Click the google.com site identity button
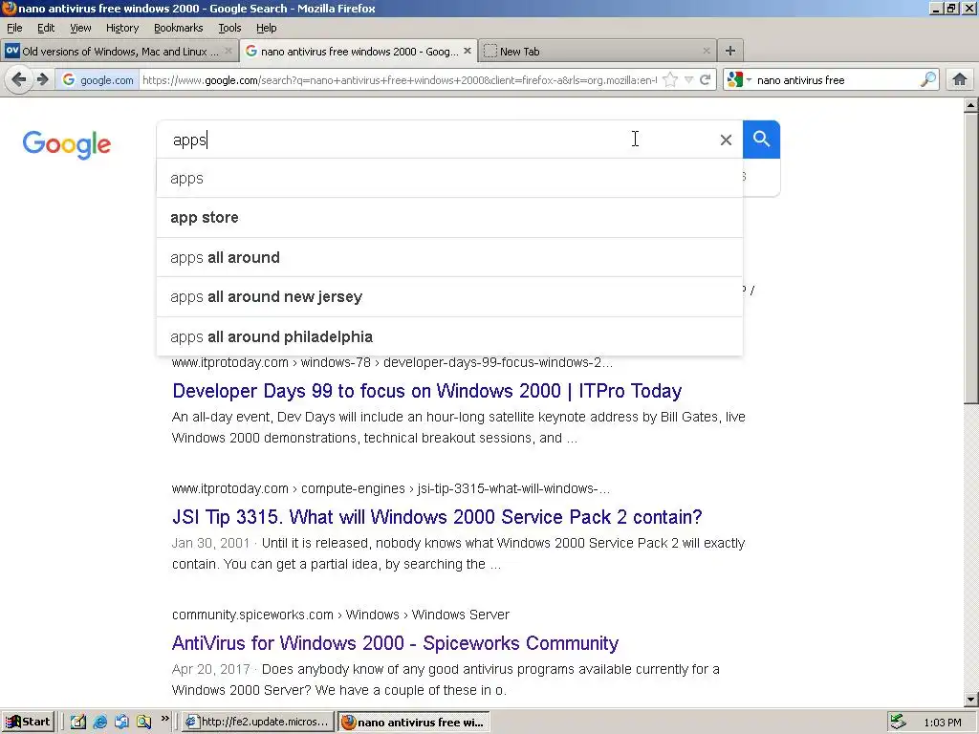This screenshot has height=734, width=979. pos(98,80)
